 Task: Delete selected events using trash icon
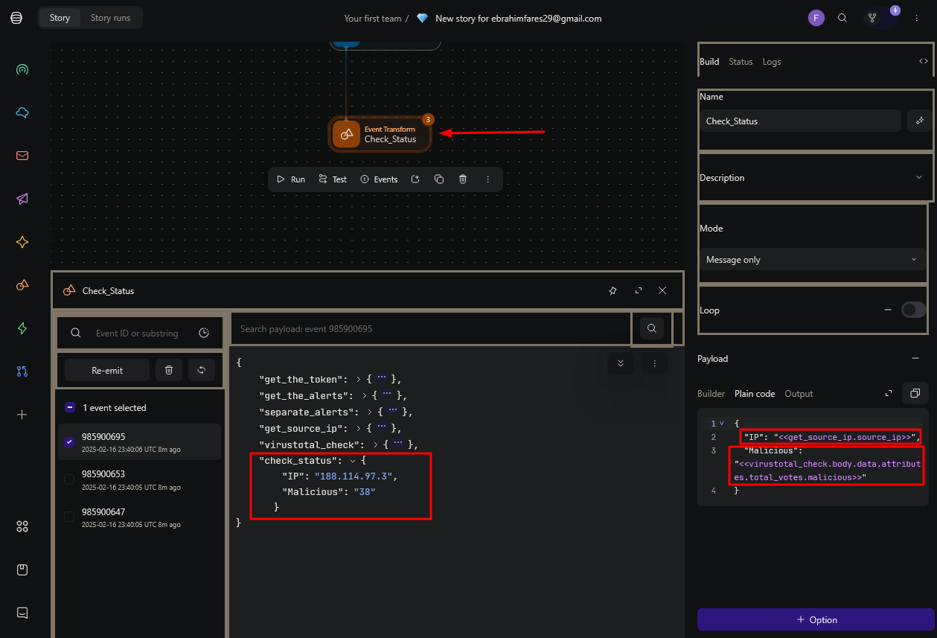pyautogui.click(x=169, y=370)
